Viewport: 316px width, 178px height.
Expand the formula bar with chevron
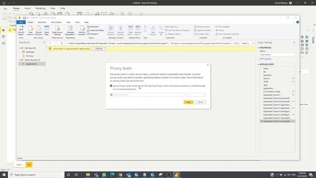pos(253,44)
